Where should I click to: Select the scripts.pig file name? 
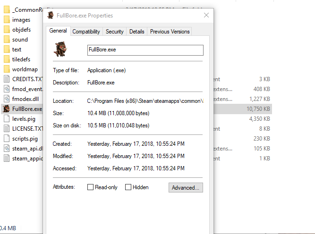[x=25, y=139]
